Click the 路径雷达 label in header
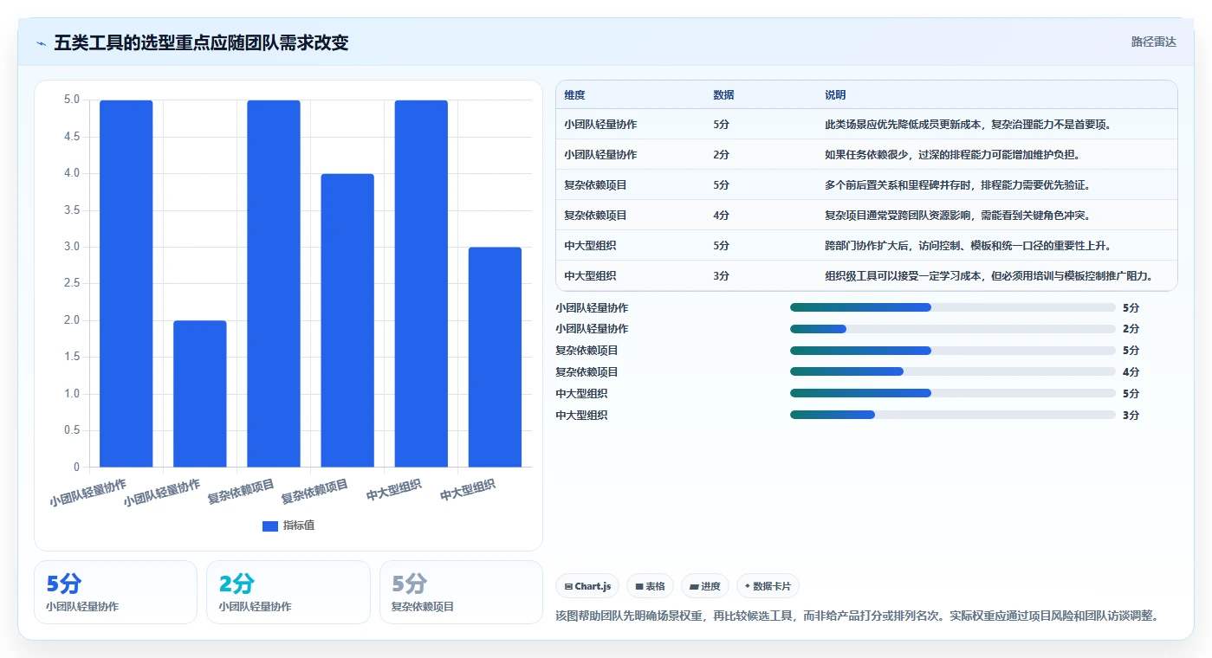This screenshot has width=1212, height=658. [x=1154, y=42]
